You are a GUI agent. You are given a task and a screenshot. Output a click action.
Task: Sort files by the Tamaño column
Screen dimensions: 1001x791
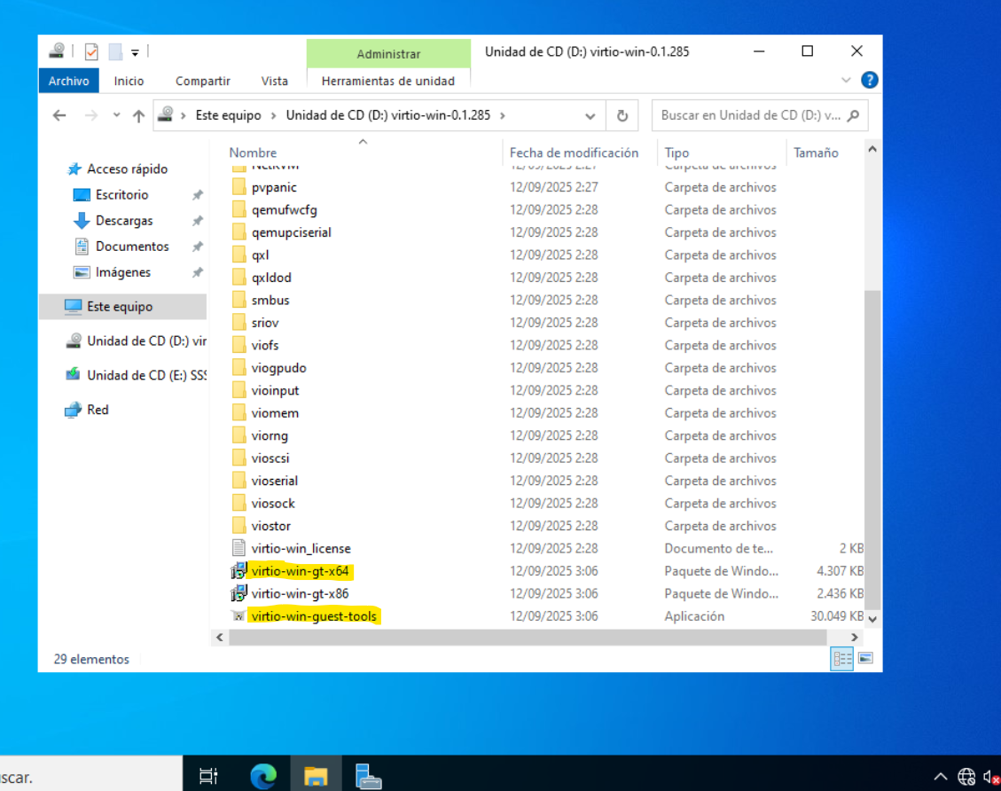click(x=816, y=153)
